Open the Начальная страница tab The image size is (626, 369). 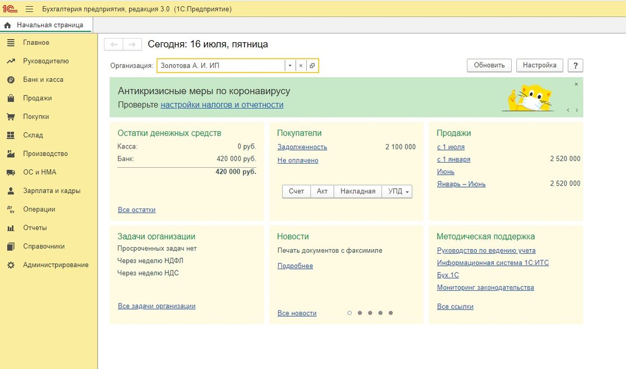[46, 25]
